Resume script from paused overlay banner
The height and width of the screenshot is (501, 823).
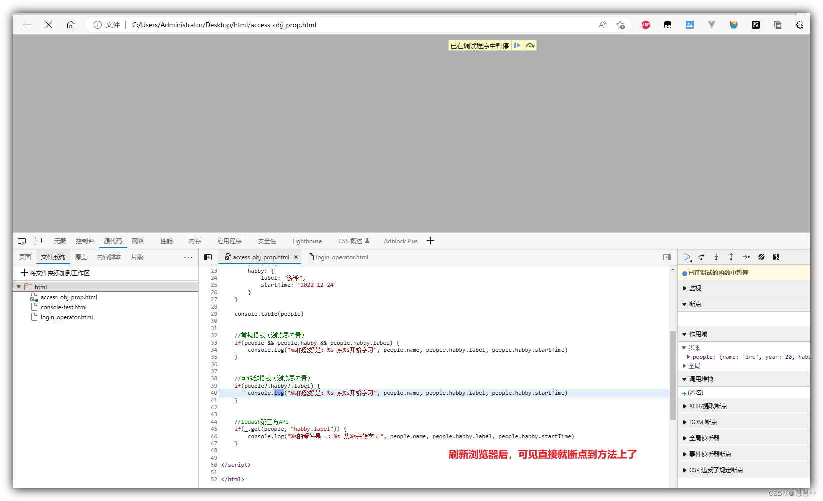pyautogui.click(x=517, y=46)
